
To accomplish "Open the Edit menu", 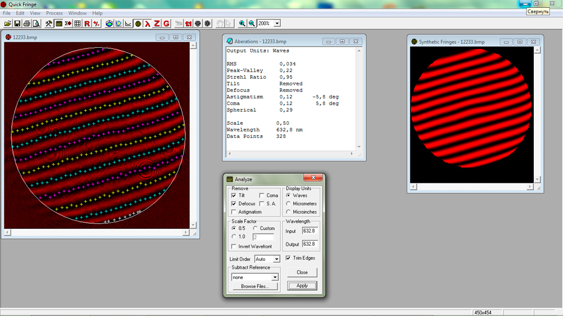I will pos(20,13).
